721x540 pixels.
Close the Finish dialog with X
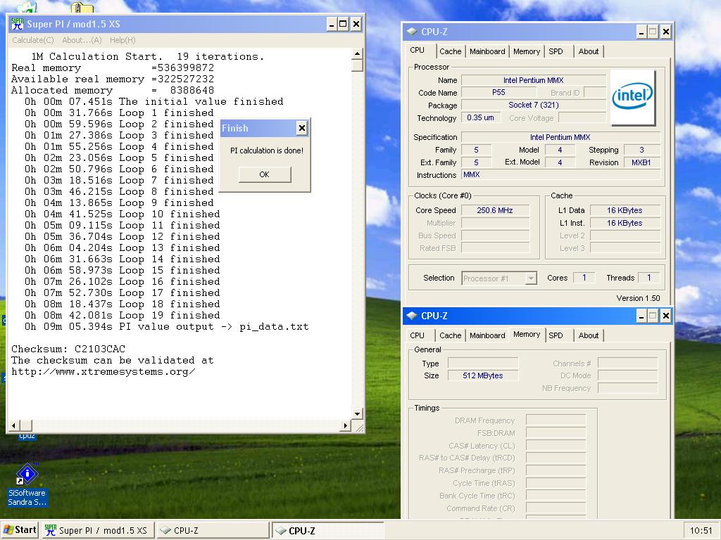click(301, 128)
